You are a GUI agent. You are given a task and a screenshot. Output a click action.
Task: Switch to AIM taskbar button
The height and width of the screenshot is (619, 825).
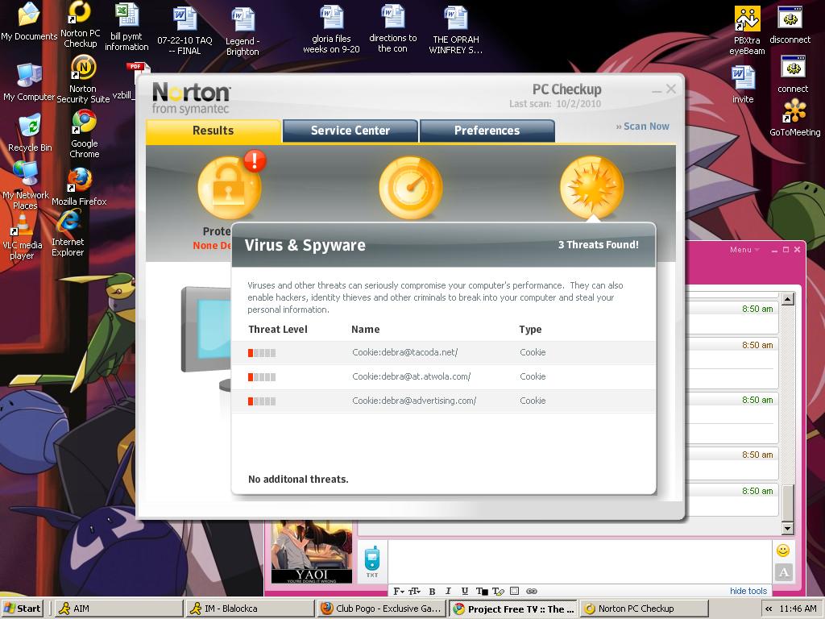click(x=119, y=609)
